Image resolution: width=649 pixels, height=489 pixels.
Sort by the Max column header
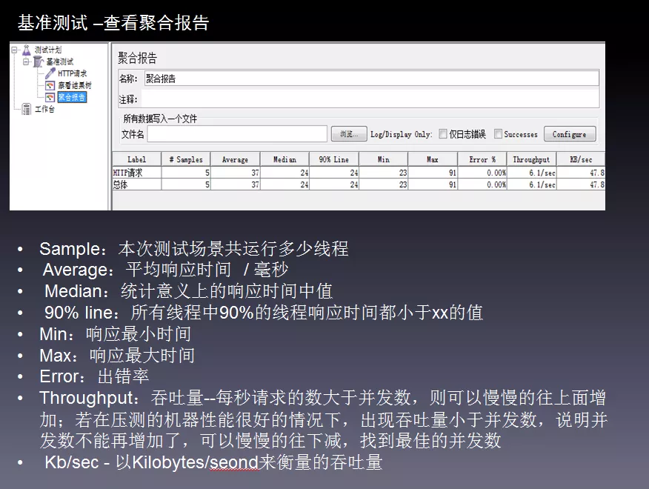[x=433, y=159]
